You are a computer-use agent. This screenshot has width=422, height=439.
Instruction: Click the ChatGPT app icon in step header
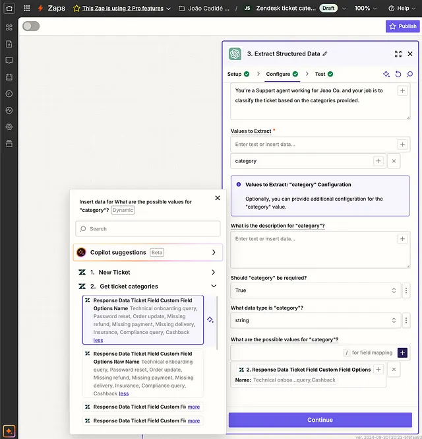click(235, 53)
